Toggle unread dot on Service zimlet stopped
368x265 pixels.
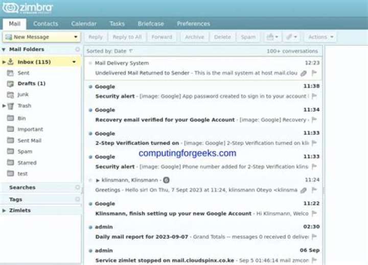pos(90,251)
